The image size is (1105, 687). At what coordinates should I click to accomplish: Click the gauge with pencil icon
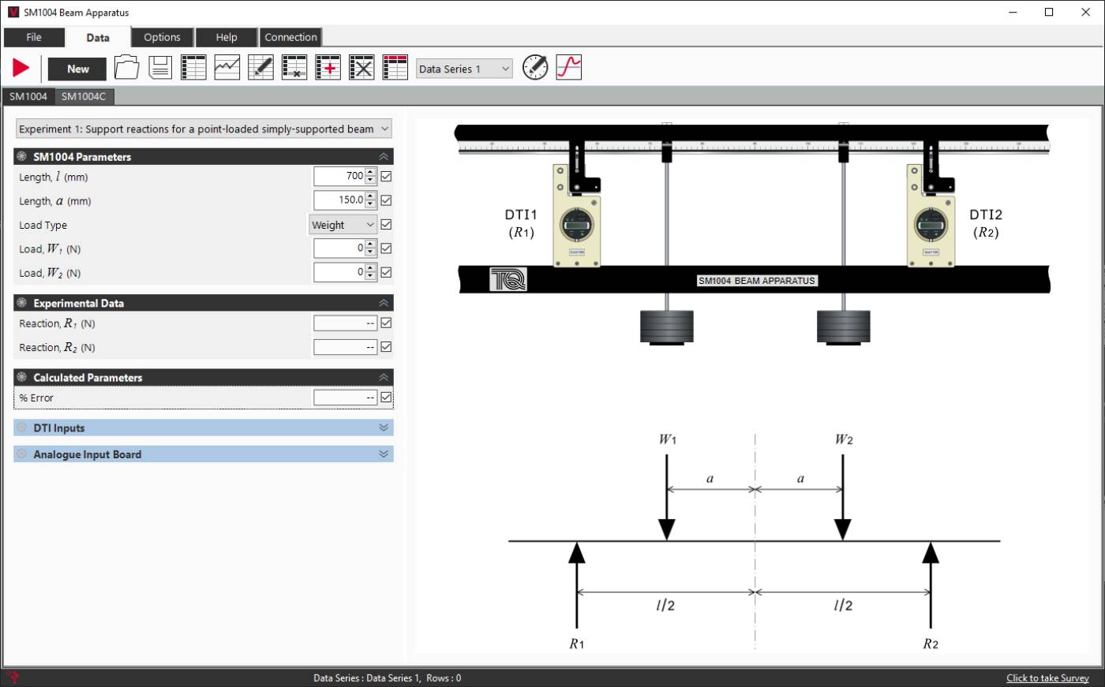click(534, 68)
